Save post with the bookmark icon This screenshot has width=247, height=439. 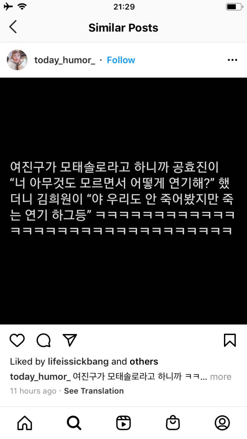[x=230, y=340]
